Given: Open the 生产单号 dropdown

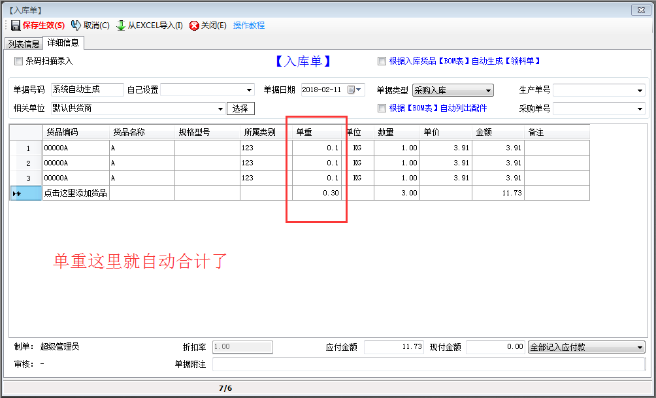Looking at the screenshot, I should point(640,90).
